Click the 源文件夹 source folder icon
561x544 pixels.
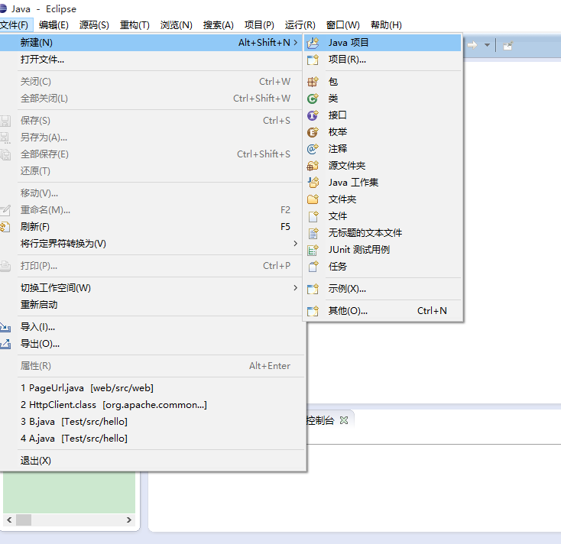[313, 166]
